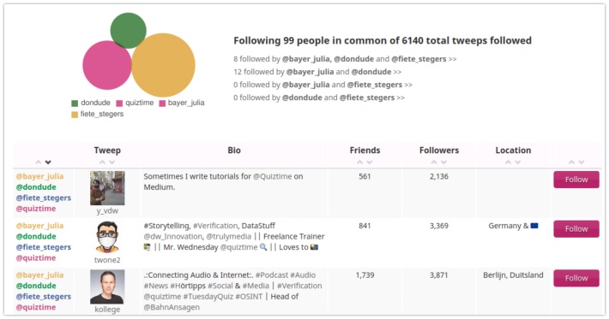Sort Location column descending arrow
This screenshot has height=319, width=609.
518,162
